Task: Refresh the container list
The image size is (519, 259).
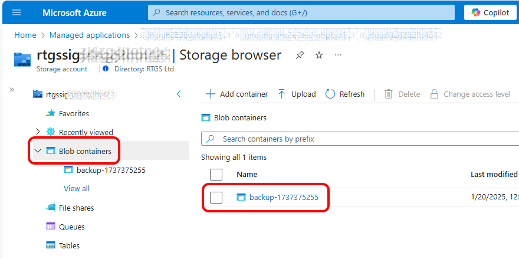Action: pyautogui.click(x=344, y=94)
